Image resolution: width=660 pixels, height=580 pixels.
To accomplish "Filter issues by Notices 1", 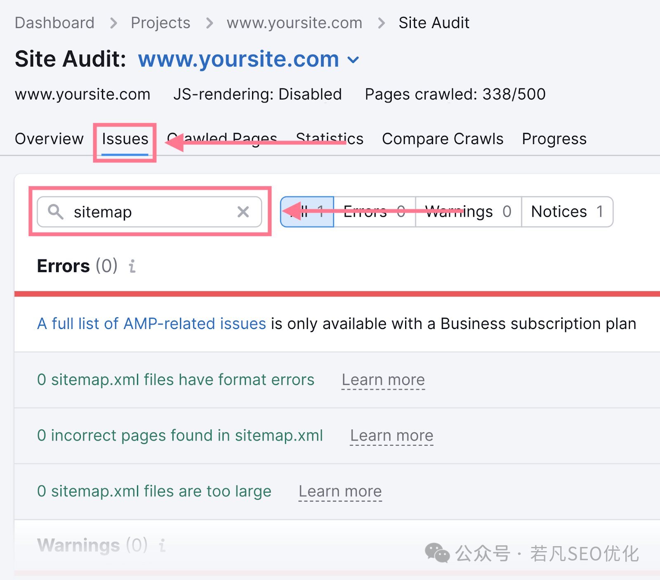I will coord(567,212).
